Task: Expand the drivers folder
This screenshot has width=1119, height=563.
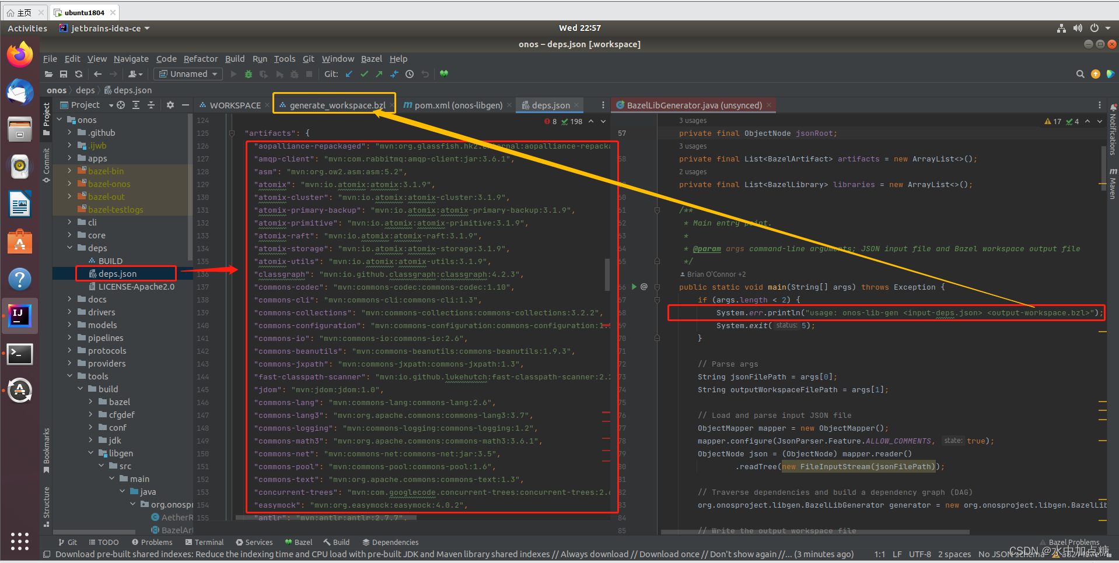Action: click(x=69, y=312)
